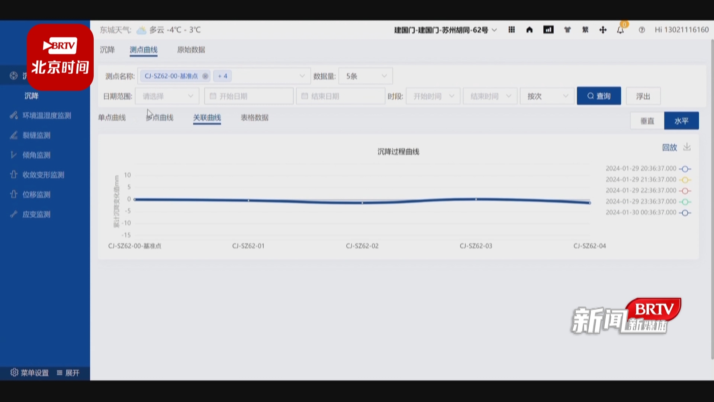Open the 结束时间 dropdown
The image size is (714, 402).
point(490,96)
